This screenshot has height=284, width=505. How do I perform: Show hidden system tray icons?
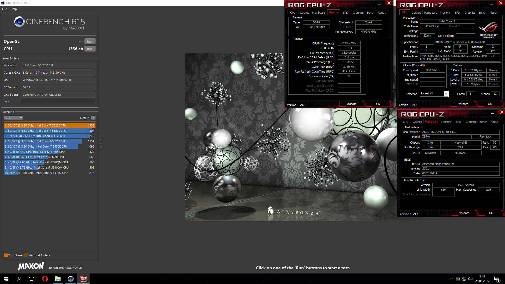(451, 279)
